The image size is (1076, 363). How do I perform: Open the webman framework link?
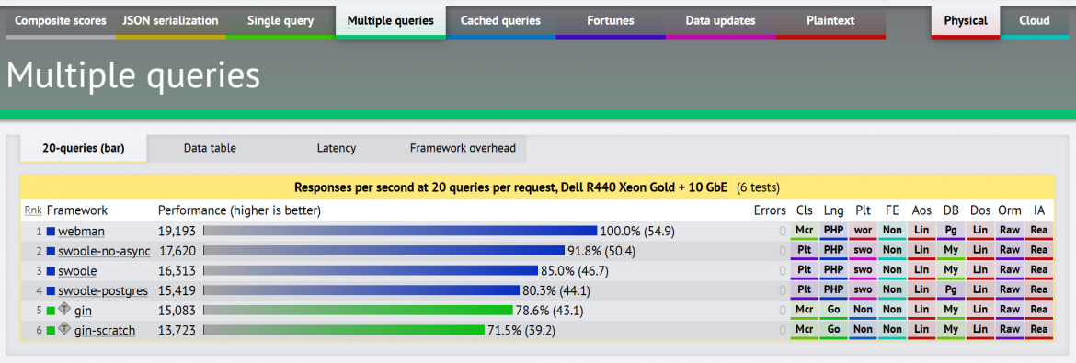click(x=80, y=232)
